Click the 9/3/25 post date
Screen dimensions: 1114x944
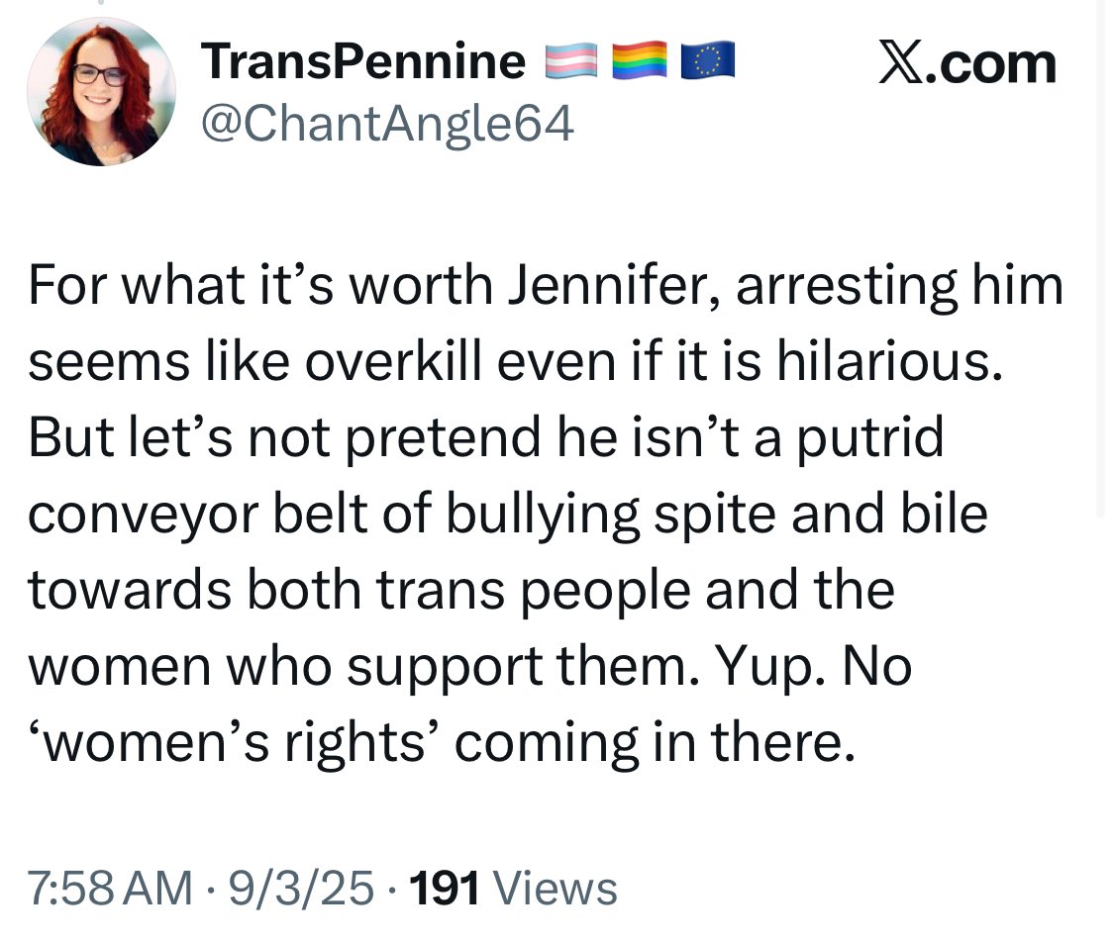click(301, 887)
